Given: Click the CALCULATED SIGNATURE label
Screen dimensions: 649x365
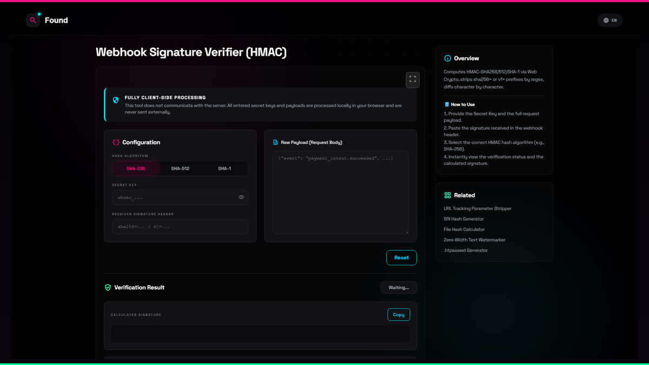Looking at the screenshot, I should point(136,315).
